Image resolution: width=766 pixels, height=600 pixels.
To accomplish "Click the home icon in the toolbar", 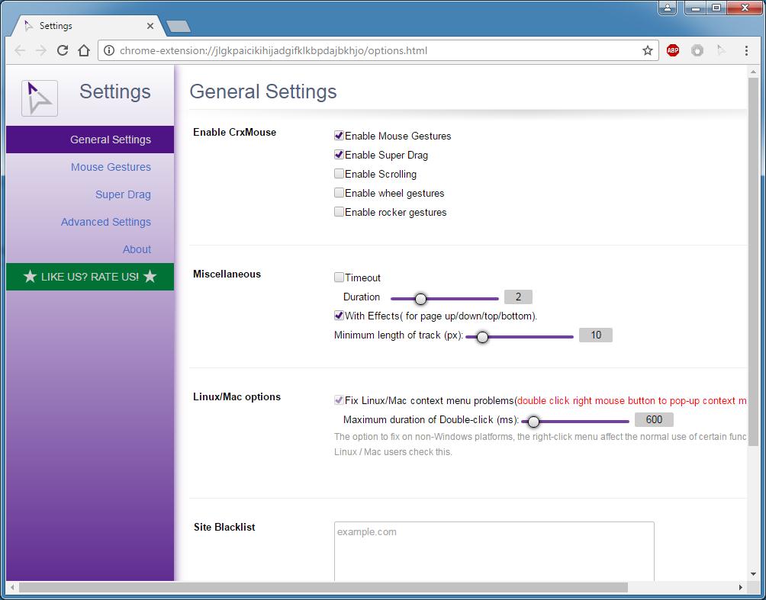I will (x=85, y=50).
